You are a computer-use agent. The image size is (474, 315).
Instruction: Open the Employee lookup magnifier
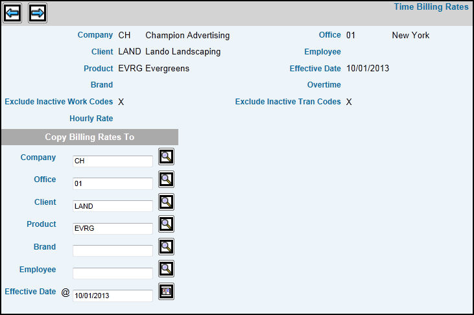point(167,269)
